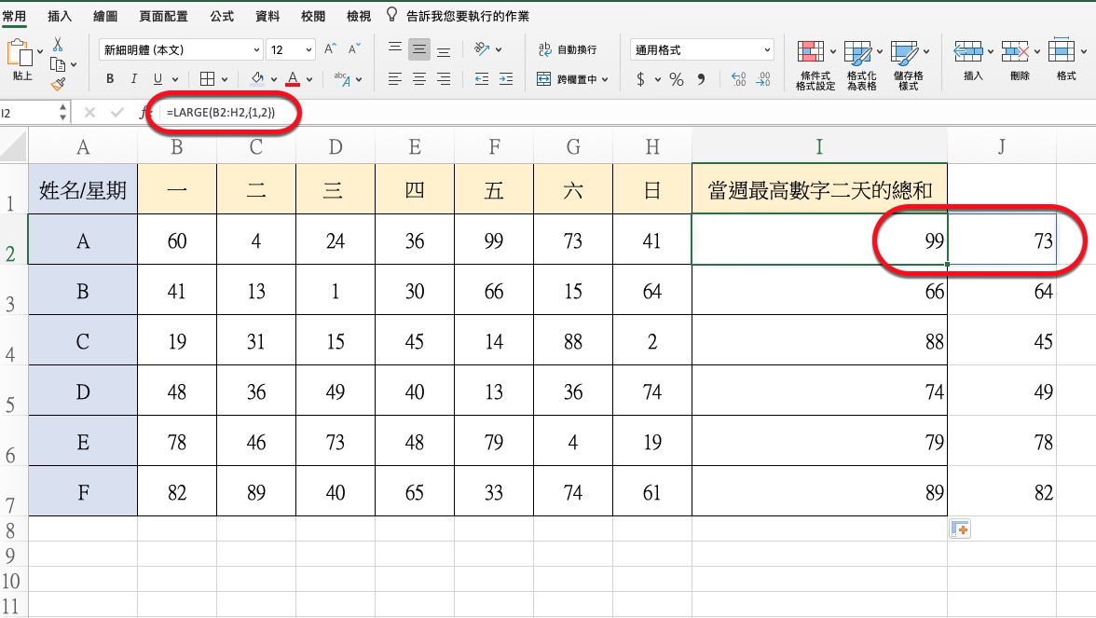Viewport: 1096px width, 618px height.
Task: Apply currency dollar format
Action: pyautogui.click(x=640, y=79)
